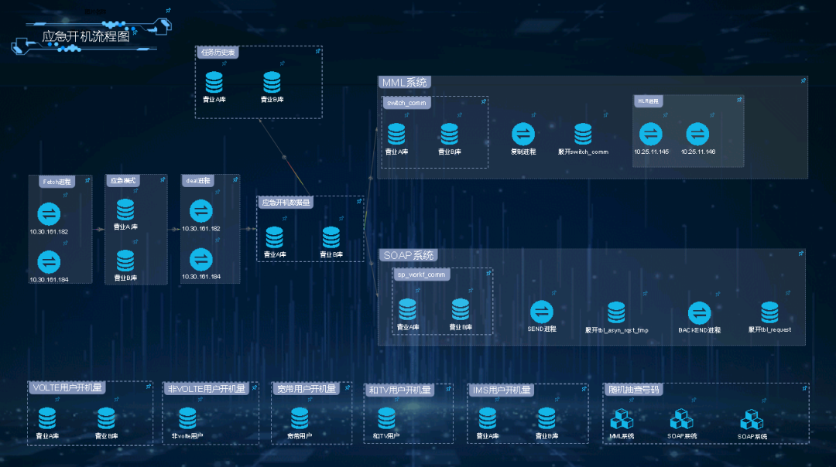Click the 宽带用户 database icon
The image size is (836, 467).
tap(300, 418)
